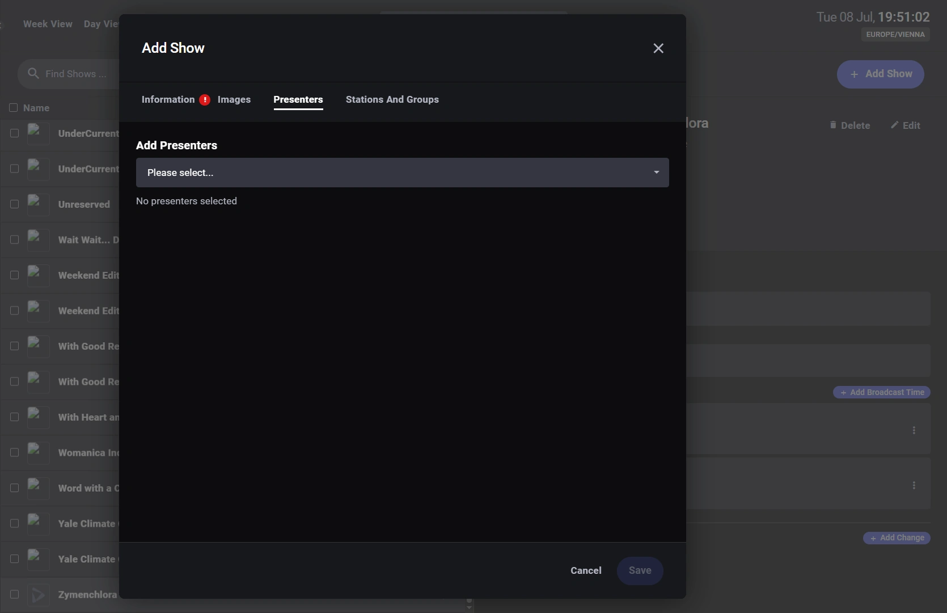
Task: Close the Add Show dialog
Action: click(658, 48)
